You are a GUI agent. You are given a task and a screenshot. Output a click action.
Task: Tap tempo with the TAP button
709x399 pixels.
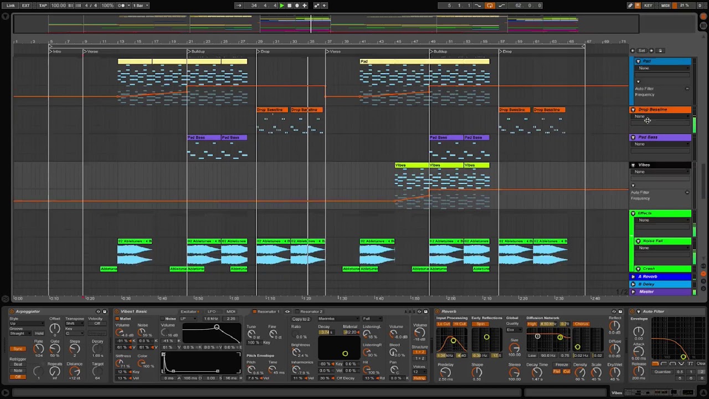[x=43, y=6]
